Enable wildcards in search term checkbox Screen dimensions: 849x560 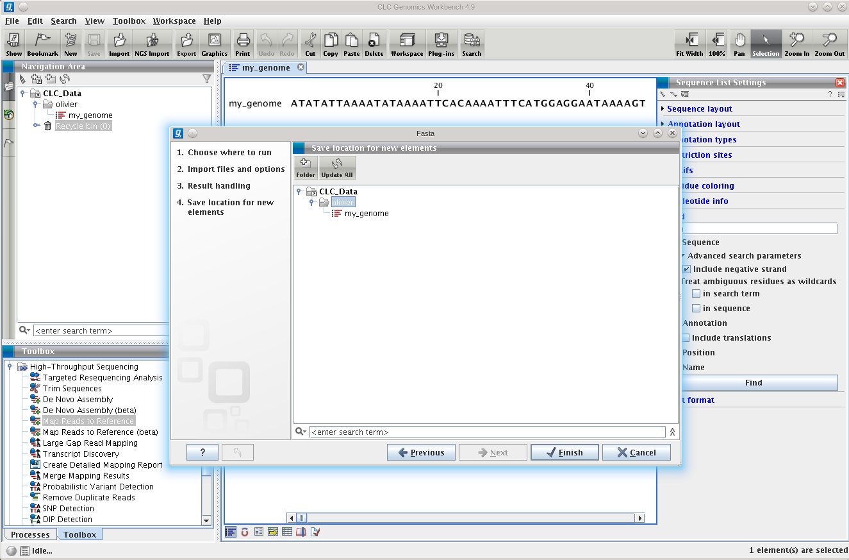[696, 294]
